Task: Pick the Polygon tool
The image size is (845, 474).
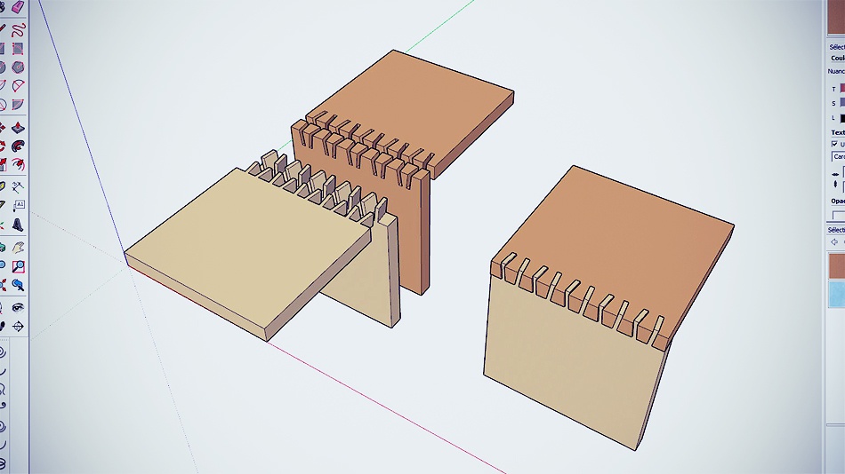Action: (19, 67)
